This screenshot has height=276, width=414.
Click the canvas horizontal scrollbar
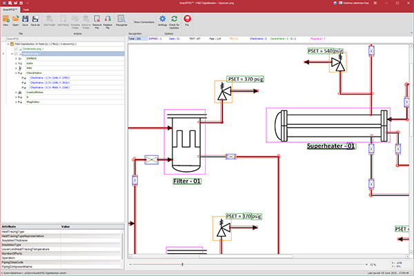tap(246, 256)
